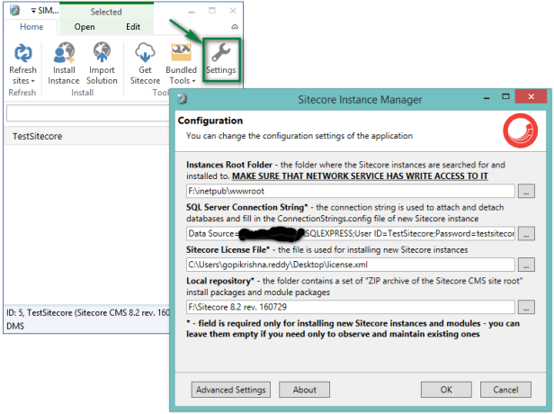This screenshot has width=554, height=414.
Task: Click the Import Solution icon
Action: 103,53
